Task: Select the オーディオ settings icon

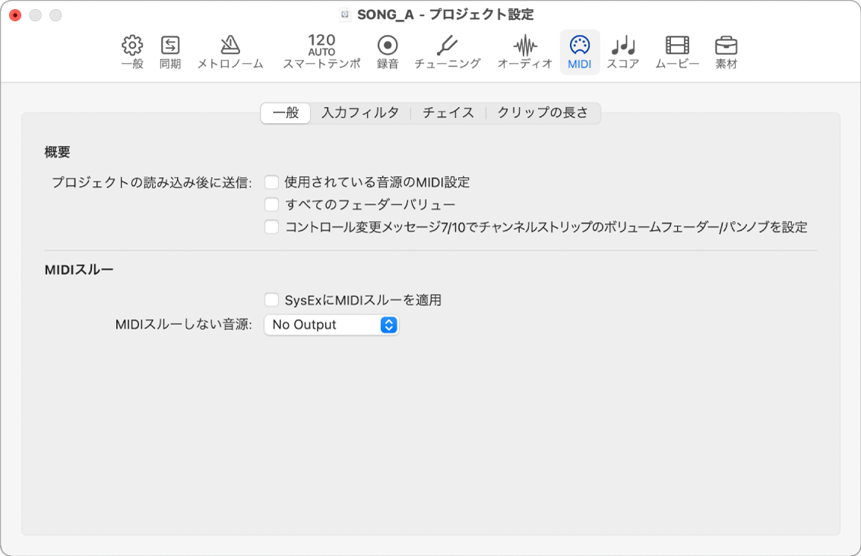Action: [524, 52]
